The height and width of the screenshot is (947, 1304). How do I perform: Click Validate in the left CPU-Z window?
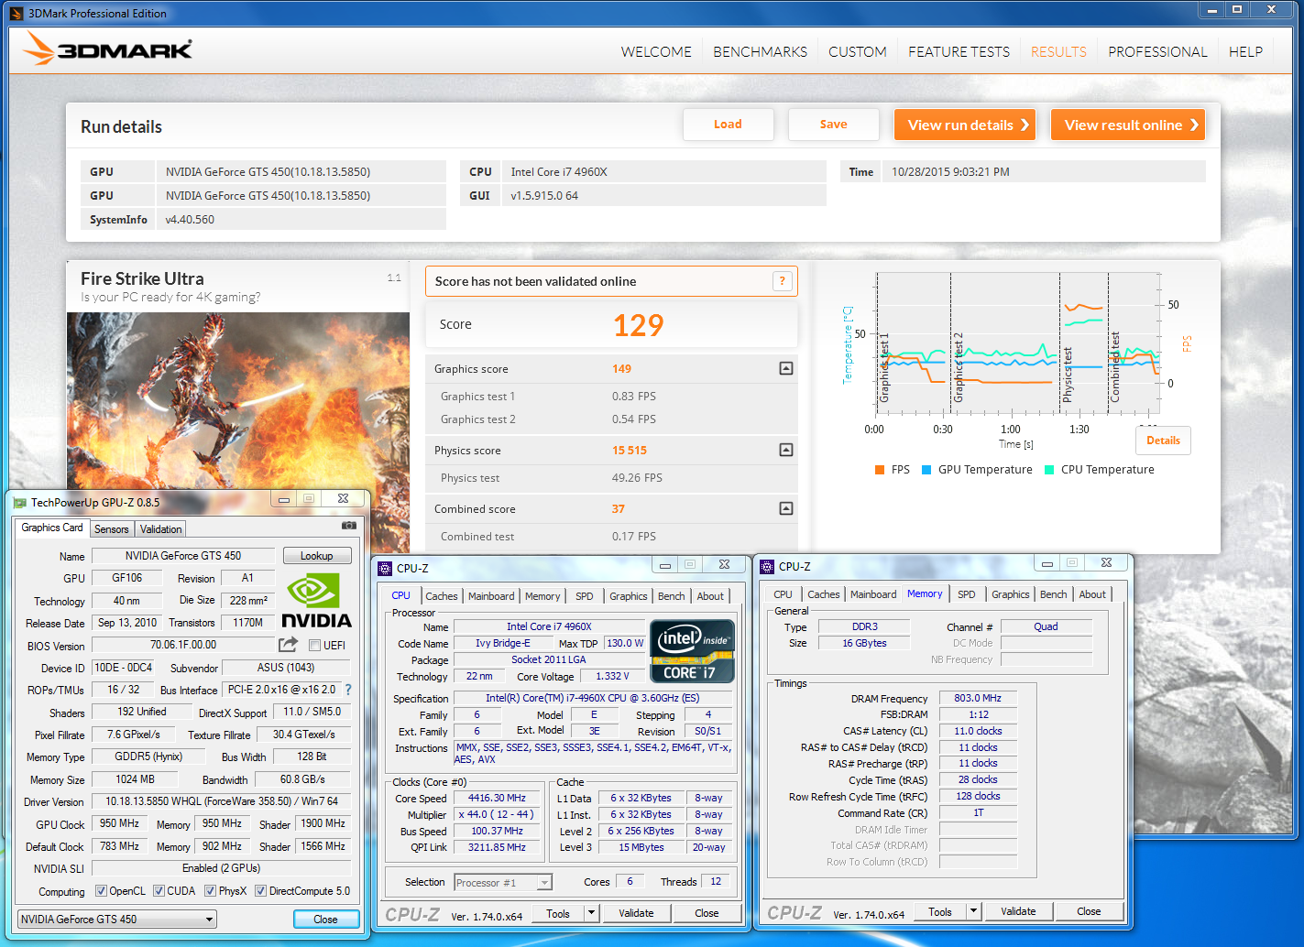point(636,913)
